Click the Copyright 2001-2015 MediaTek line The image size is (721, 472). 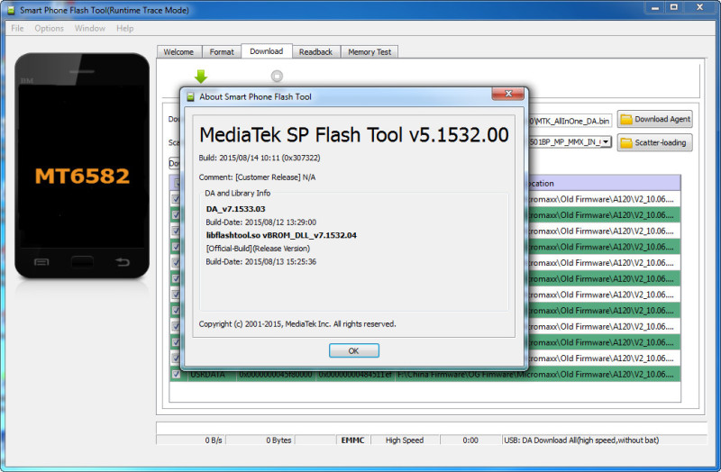[x=297, y=324]
